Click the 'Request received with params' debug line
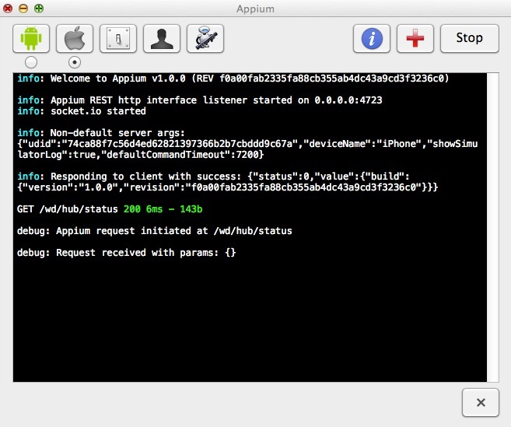This screenshot has height=427, width=511. [x=126, y=253]
